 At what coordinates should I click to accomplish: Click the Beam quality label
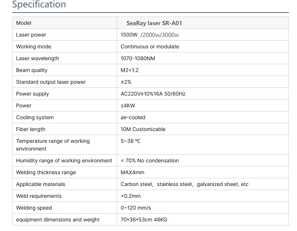pos(32,70)
